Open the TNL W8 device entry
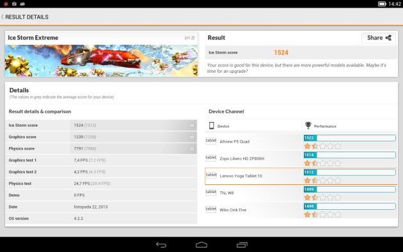403x252 pixels. (301, 193)
